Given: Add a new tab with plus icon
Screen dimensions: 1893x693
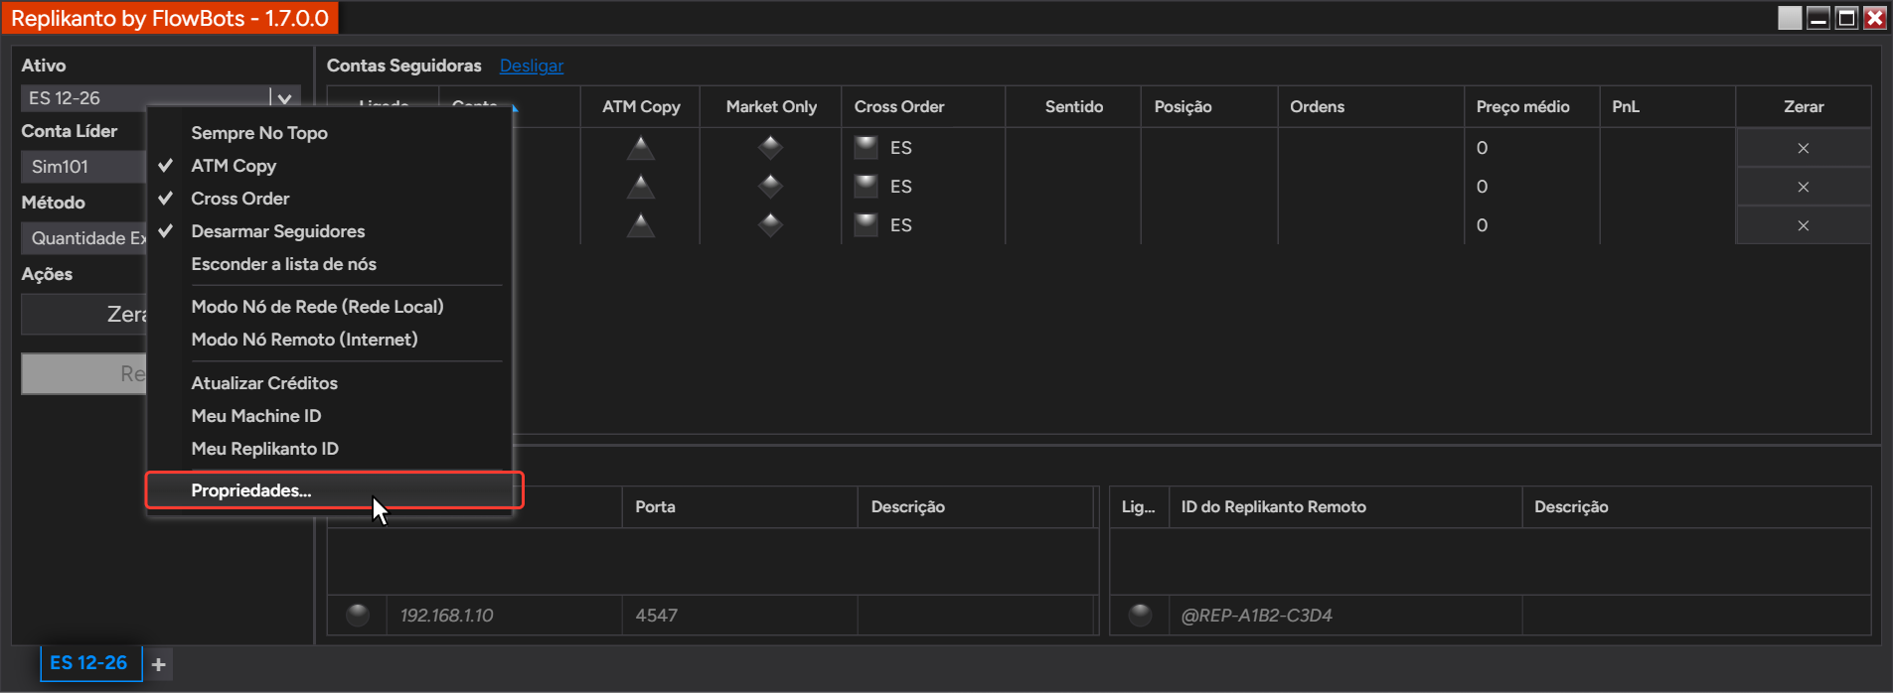Looking at the screenshot, I should tap(159, 664).
